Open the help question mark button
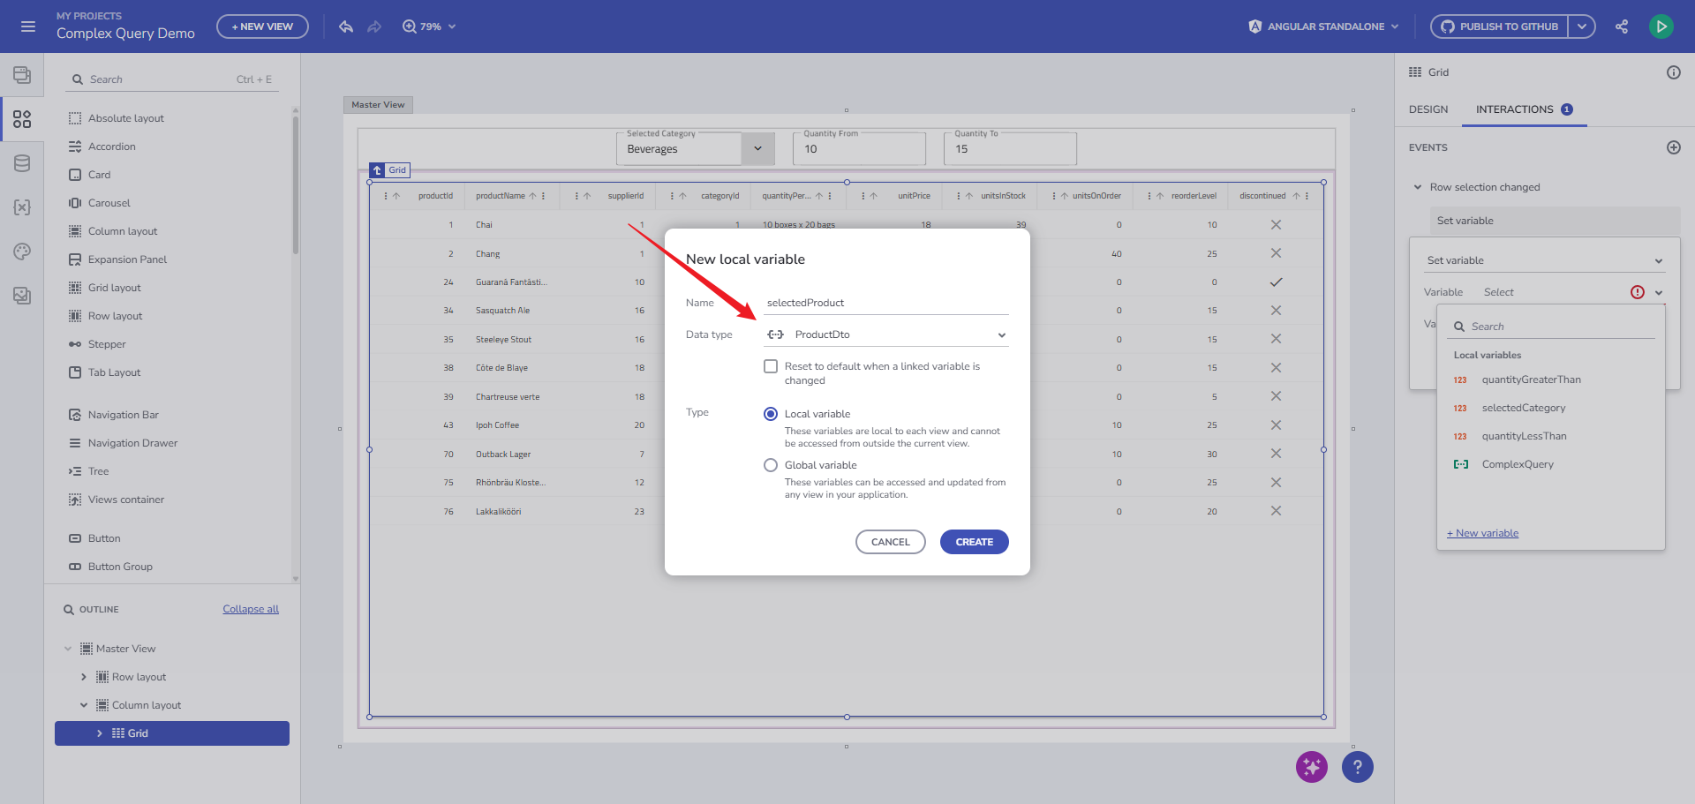This screenshot has height=804, width=1695. click(1357, 767)
